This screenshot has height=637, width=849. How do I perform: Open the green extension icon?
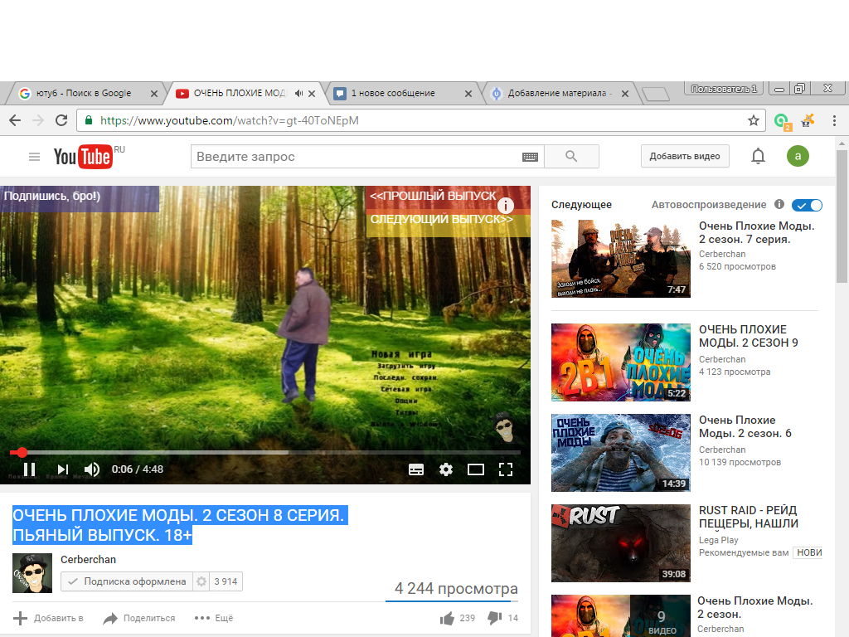(x=782, y=121)
